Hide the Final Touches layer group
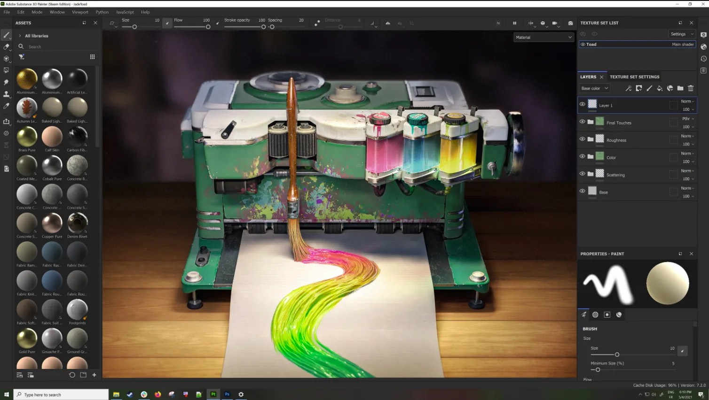 pos(582,121)
